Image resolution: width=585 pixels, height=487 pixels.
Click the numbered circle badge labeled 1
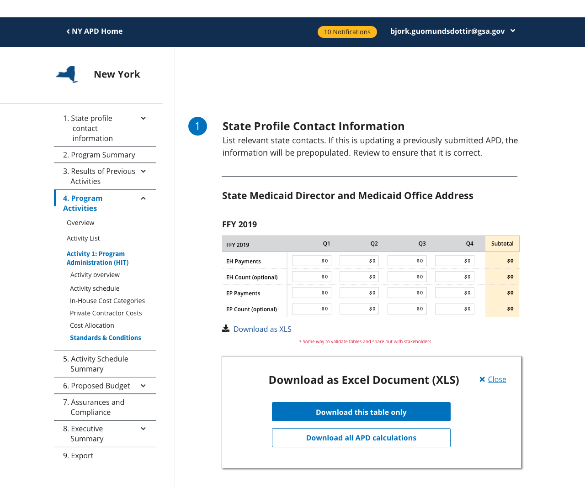197,126
